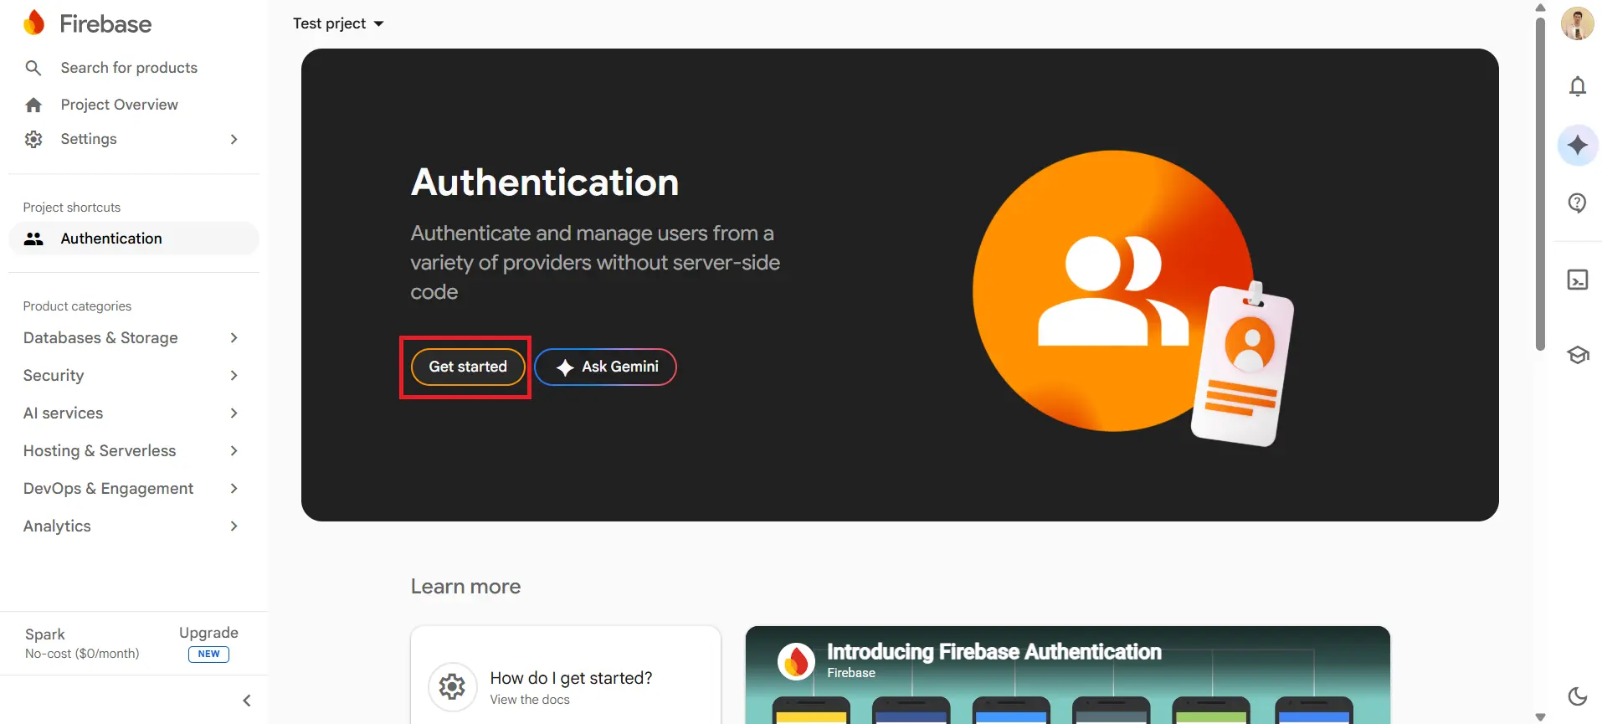
Task: Click Get started for Authentication
Action: click(468, 367)
